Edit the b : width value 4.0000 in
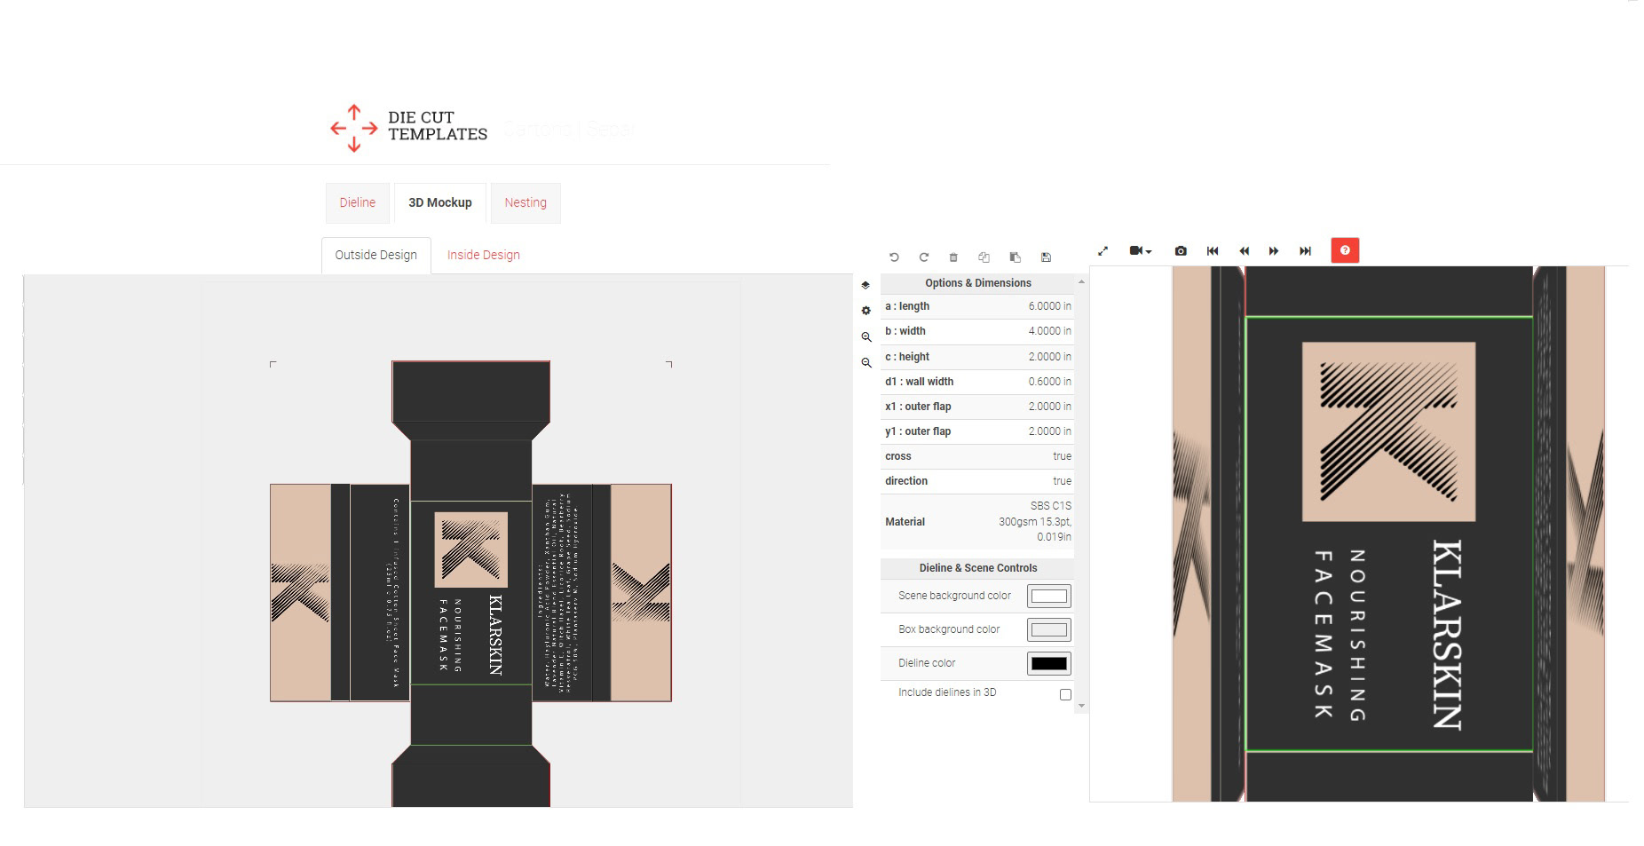1644x846 pixels. point(1050,331)
